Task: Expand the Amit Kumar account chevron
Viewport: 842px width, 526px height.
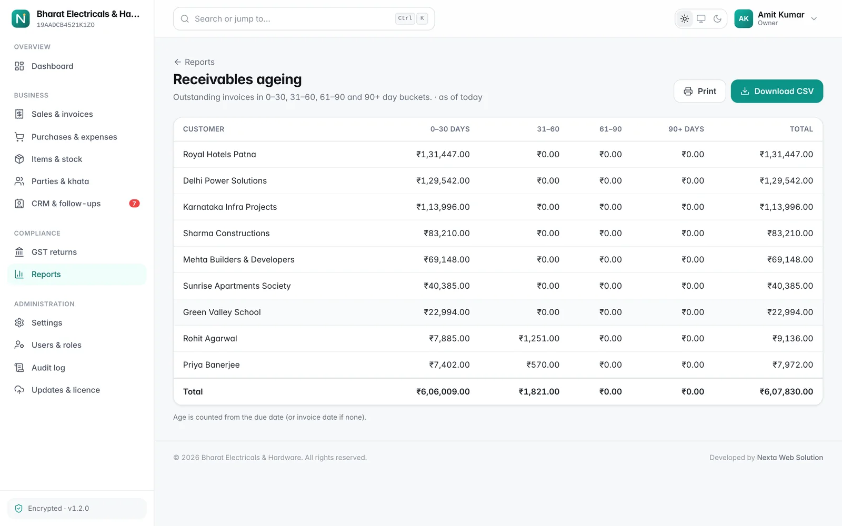Action: point(814,18)
